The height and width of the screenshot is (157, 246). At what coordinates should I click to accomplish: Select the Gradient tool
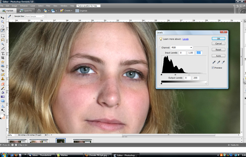(2, 97)
